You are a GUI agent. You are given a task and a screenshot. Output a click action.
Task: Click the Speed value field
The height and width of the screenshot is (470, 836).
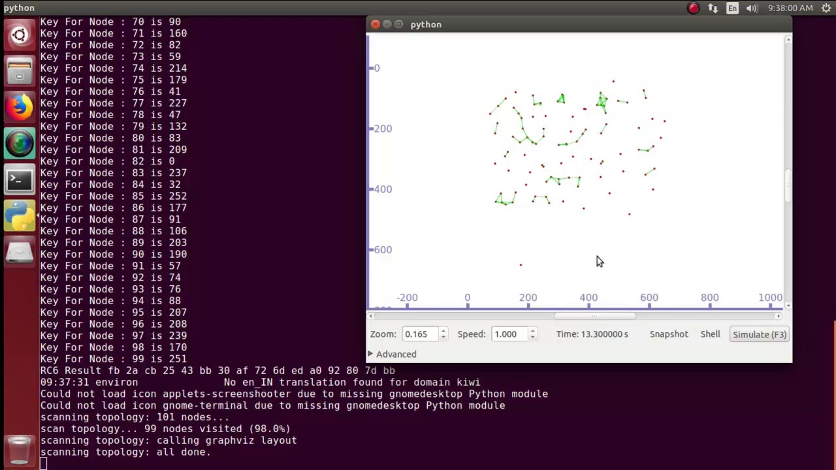coord(509,334)
